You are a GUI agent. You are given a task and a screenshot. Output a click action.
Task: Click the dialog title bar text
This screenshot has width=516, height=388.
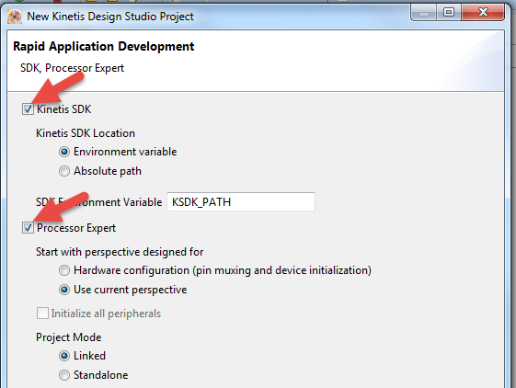coord(110,17)
